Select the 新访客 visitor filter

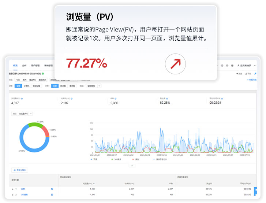click(x=63, y=86)
